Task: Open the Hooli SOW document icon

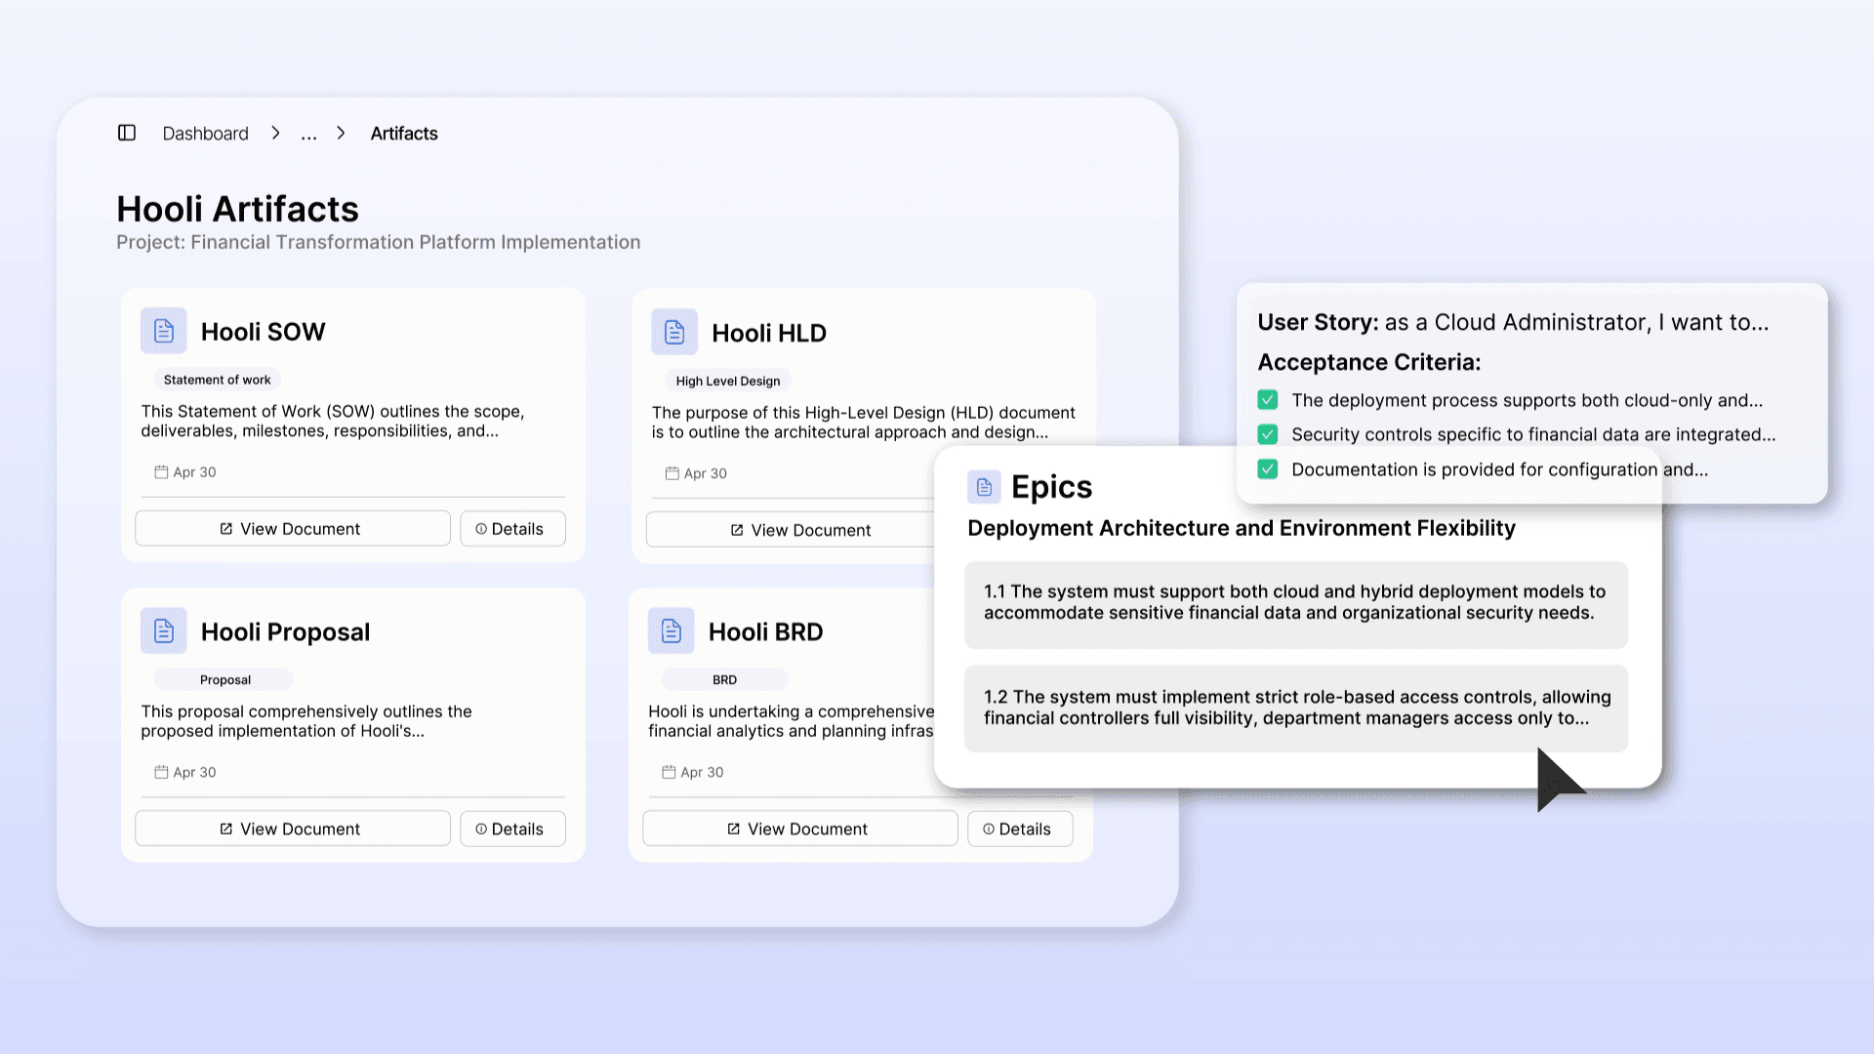Action: [x=164, y=331]
